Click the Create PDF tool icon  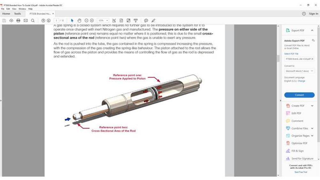pos(288,106)
